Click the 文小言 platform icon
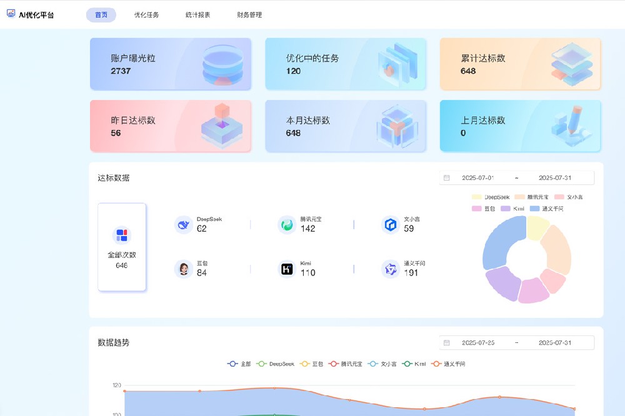This screenshot has width=625, height=416. pyautogui.click(x=391, y=225)
